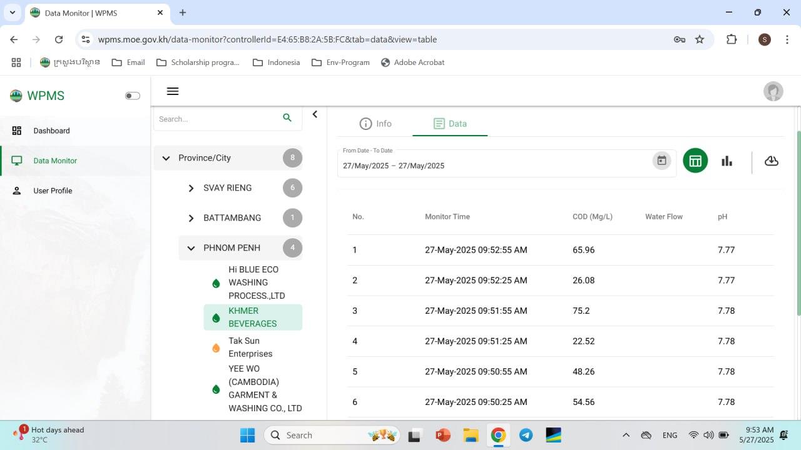Open a new Chrome tab
Screen dimensions: 801x450
[x=183, y=12]
